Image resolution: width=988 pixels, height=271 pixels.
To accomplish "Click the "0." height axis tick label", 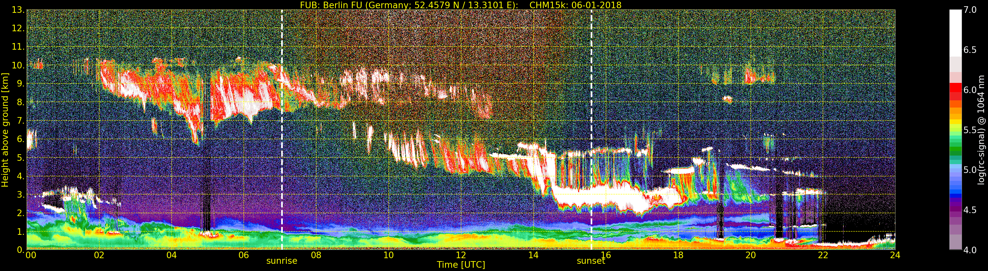I will (x=21, y=250).
